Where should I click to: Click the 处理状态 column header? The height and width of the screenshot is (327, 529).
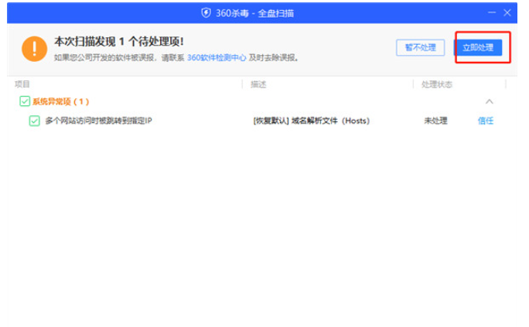[x=436, y=83]
